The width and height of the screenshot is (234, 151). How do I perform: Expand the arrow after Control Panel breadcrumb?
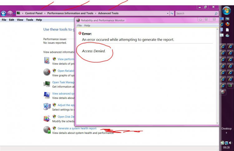(x=45, y=13)
